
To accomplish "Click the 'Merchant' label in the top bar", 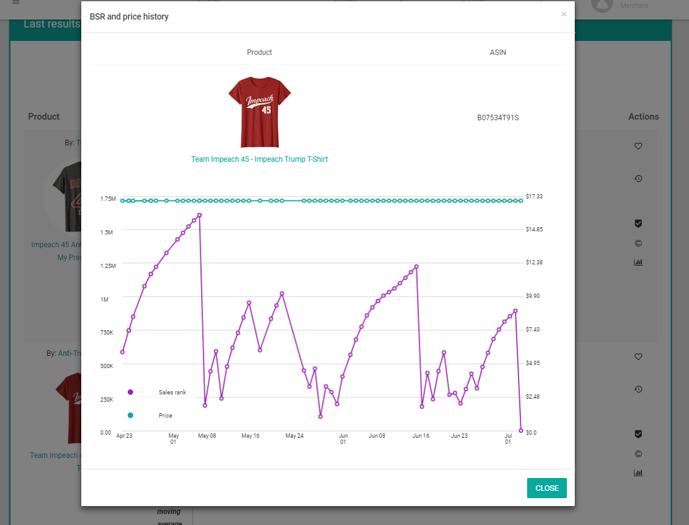I will coord(634,5).
